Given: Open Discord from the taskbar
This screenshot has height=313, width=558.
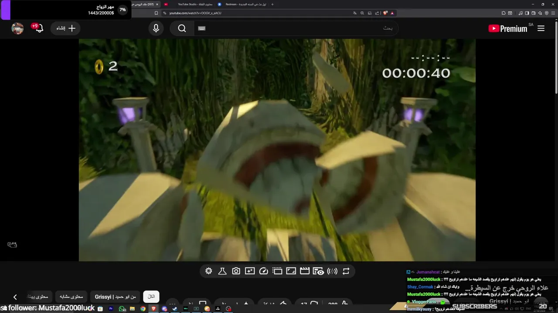Looking at the screenshot, I should [164, 309].
